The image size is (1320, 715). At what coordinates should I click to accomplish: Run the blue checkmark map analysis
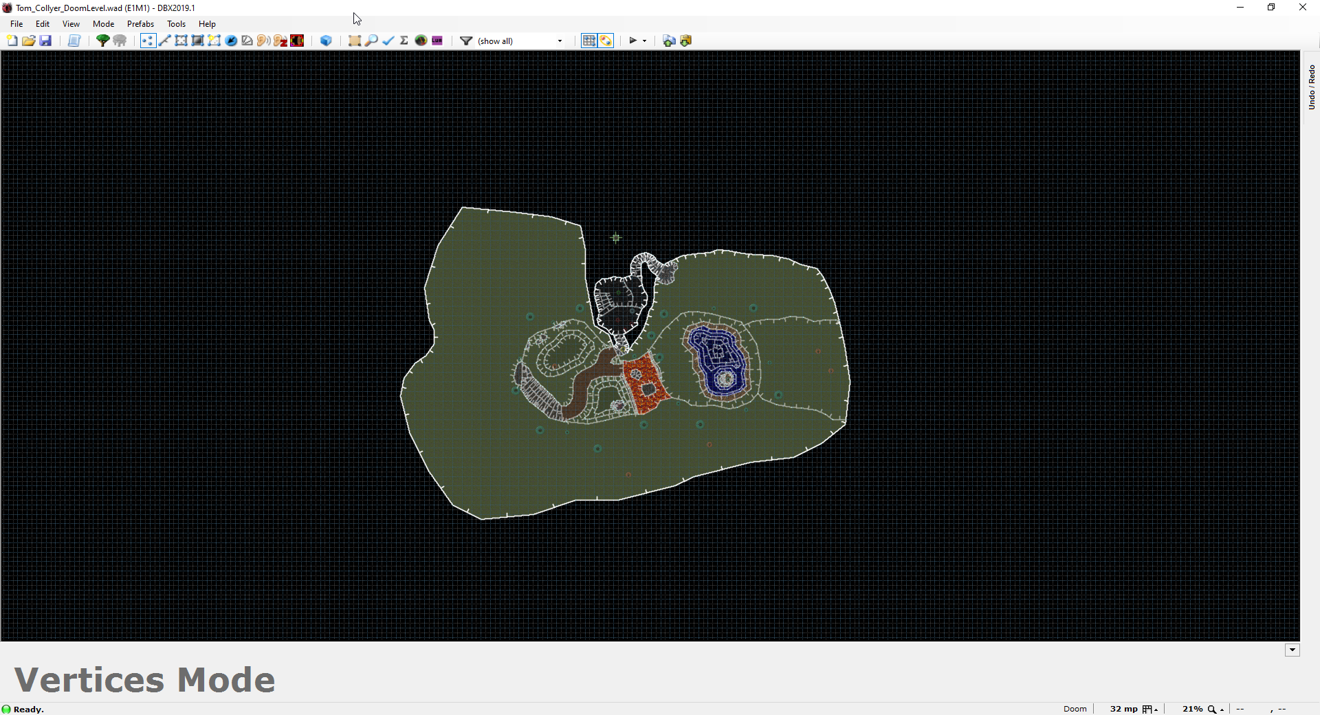click(x=388, y=41)
